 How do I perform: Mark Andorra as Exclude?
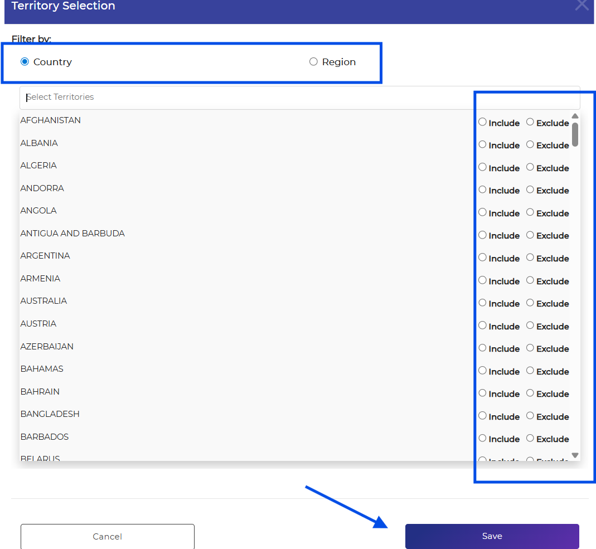click(530, 190)
